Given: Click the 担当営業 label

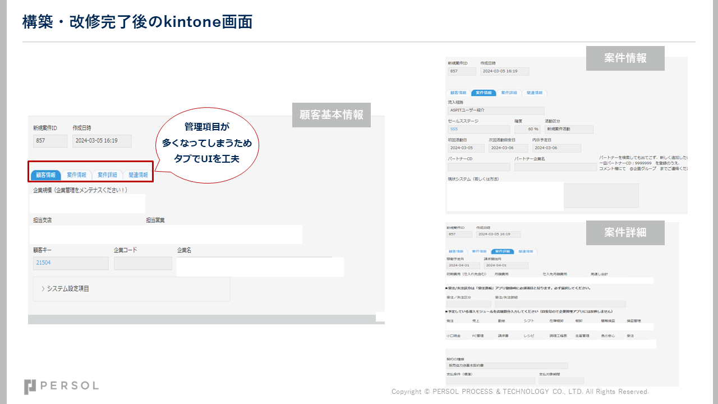Looking at the screenshot, I should tap(155, 220).
